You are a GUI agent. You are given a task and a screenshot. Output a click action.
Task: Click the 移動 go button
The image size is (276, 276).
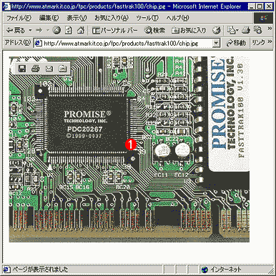[236, 43]
